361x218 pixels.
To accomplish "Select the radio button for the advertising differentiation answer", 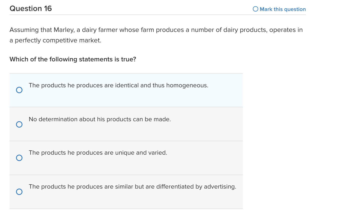I will tap(19, 192).
